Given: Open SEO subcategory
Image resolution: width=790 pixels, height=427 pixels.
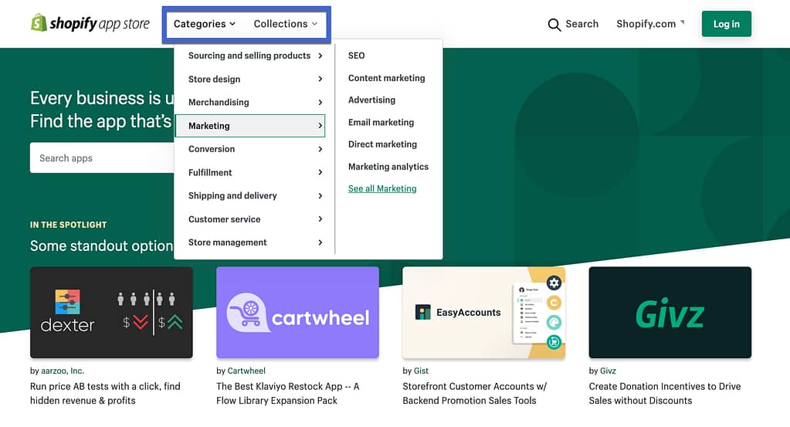Looking at the screenshot, I should pos(356,56).
